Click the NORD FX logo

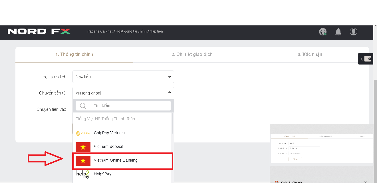[39, 31]
